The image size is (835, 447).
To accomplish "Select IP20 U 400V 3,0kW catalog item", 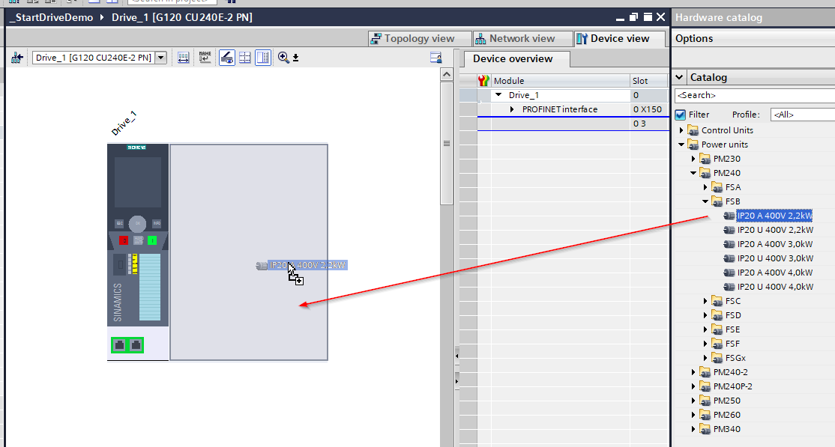I will 775,258.
